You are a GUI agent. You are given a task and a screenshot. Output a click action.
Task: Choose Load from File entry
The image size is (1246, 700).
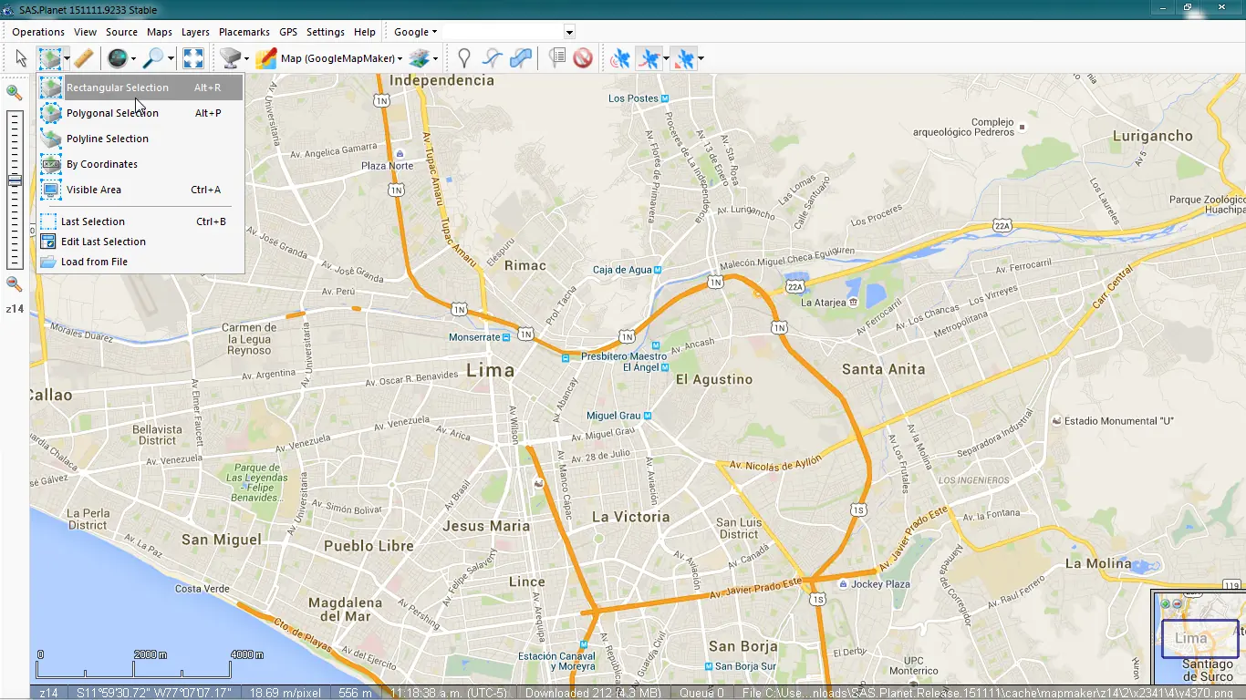tap(140, 262)
